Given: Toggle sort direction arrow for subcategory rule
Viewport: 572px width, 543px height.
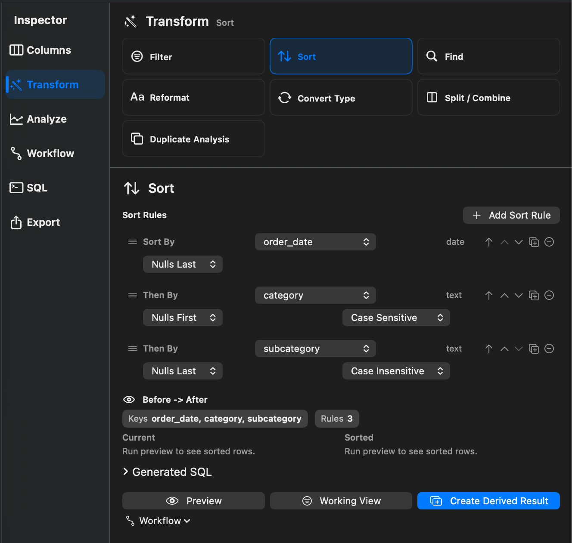Looking at the screenshot, I should pos(489,349).
